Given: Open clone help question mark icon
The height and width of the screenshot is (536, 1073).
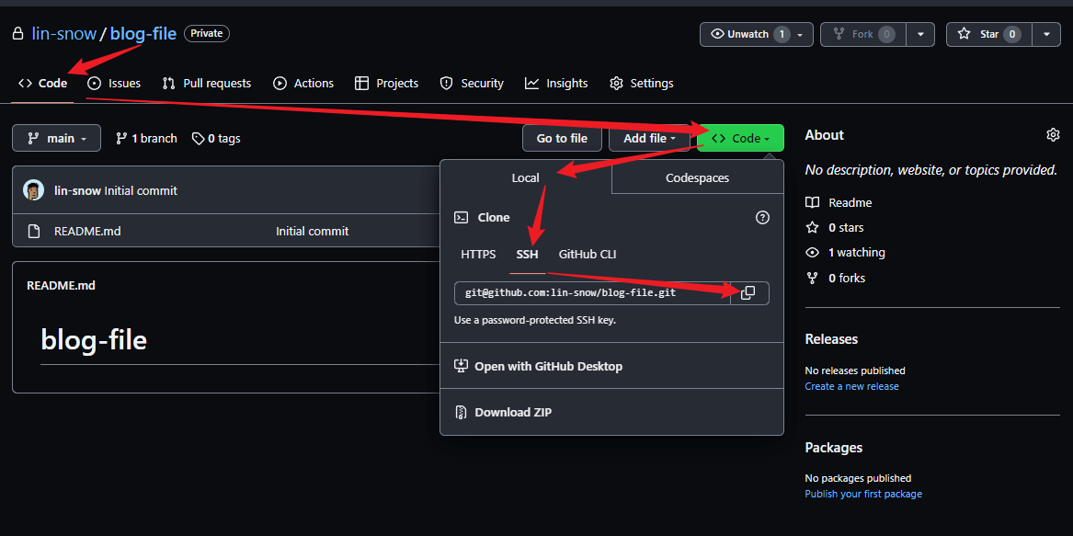Looking at the screenshot, I should coord(762,218).
